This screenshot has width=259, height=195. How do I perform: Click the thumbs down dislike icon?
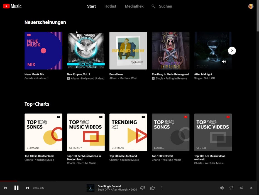(143, 188)
